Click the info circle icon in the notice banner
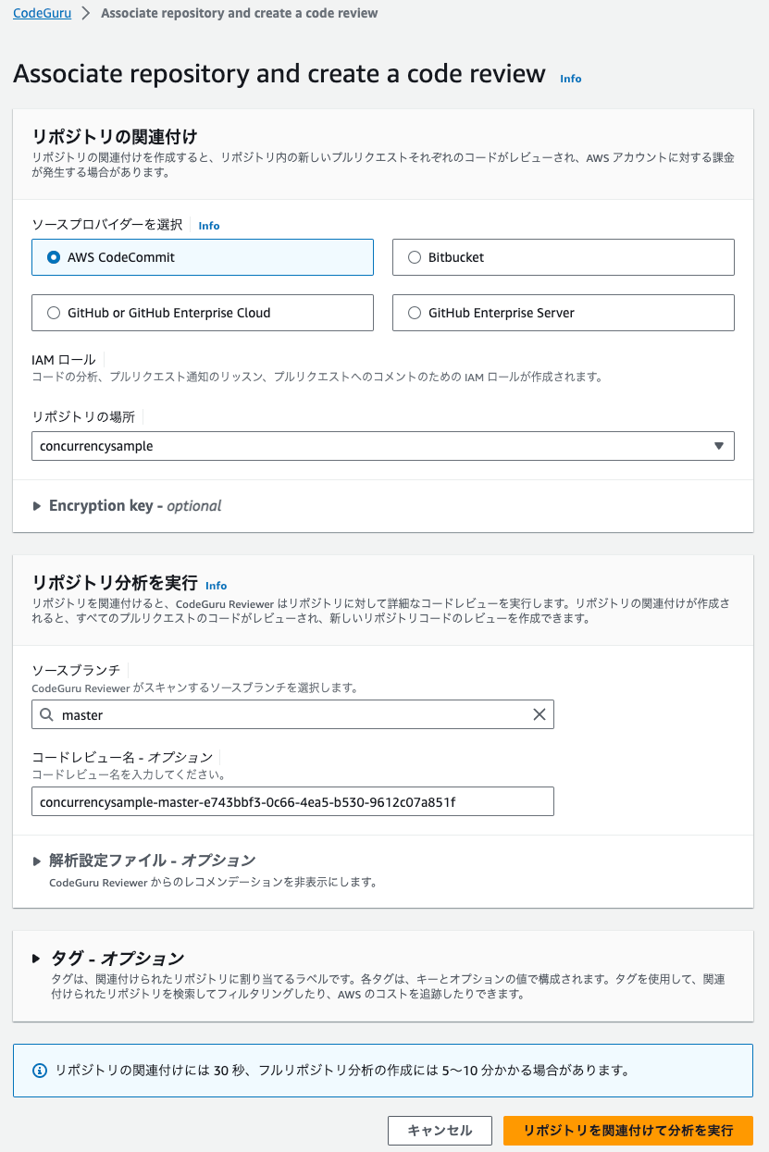Viewport: 769px width, 1152px height. [40, 1071]
